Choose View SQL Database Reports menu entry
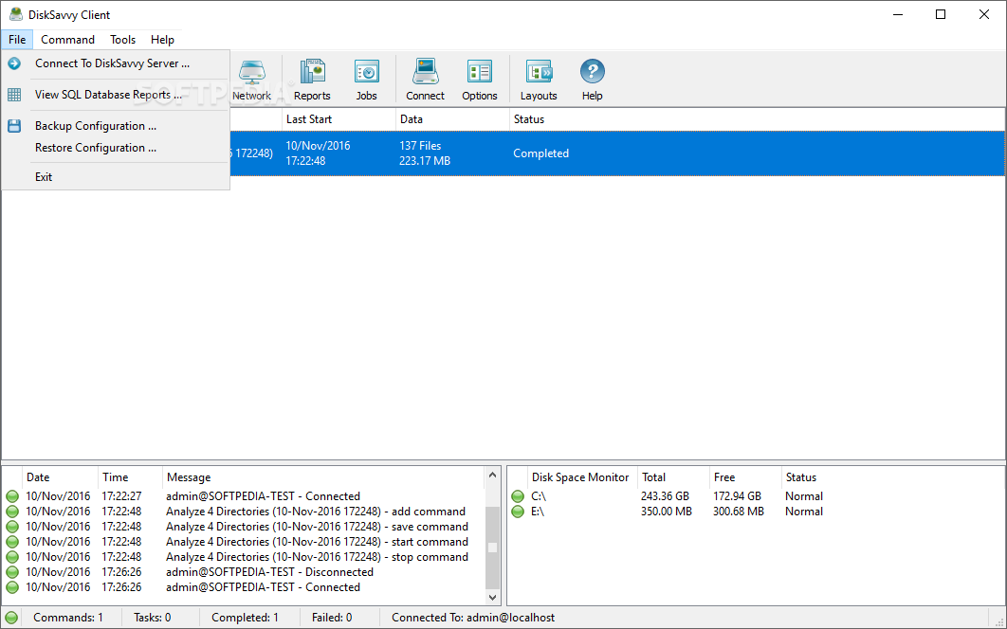1007x629 pixels. click(116, 95)
